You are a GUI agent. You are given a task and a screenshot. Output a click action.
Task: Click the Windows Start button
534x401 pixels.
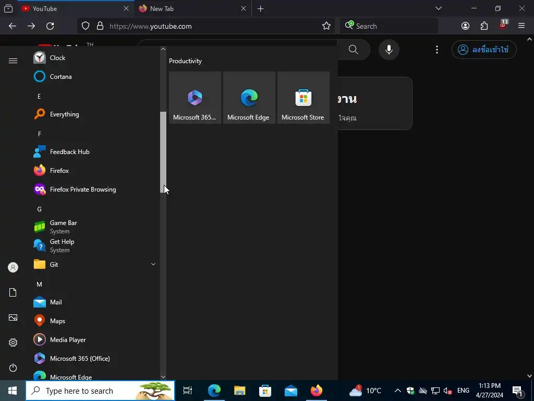[x=13, y=391]
